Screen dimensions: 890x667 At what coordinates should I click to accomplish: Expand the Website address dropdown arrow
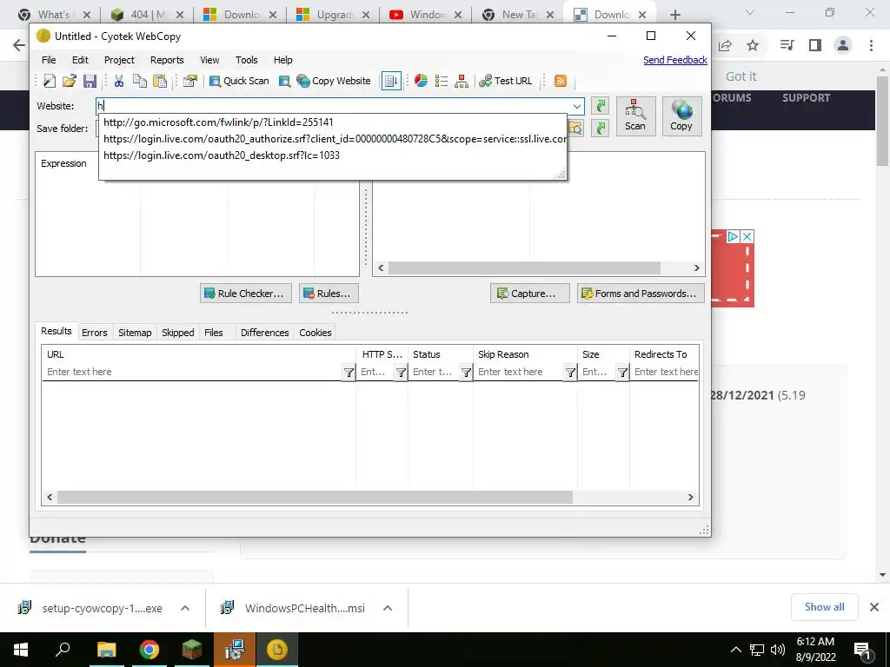577,106
